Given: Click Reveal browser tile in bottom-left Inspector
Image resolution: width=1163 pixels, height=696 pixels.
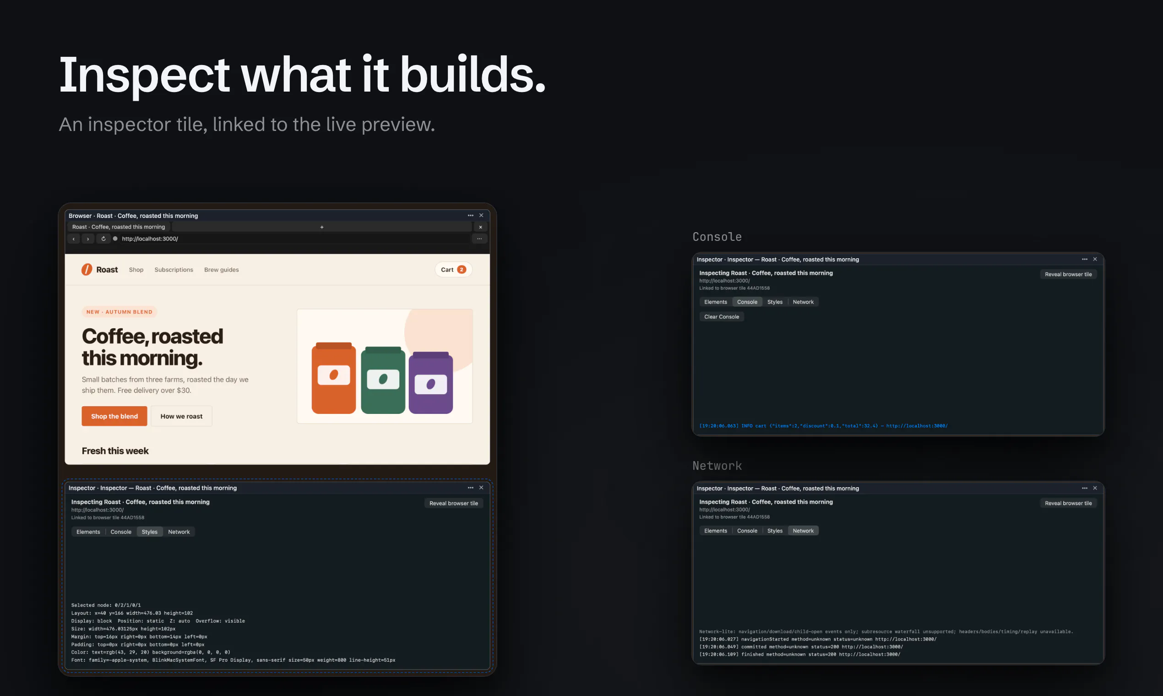Looking at the screenshot, I should coord(453,503).
